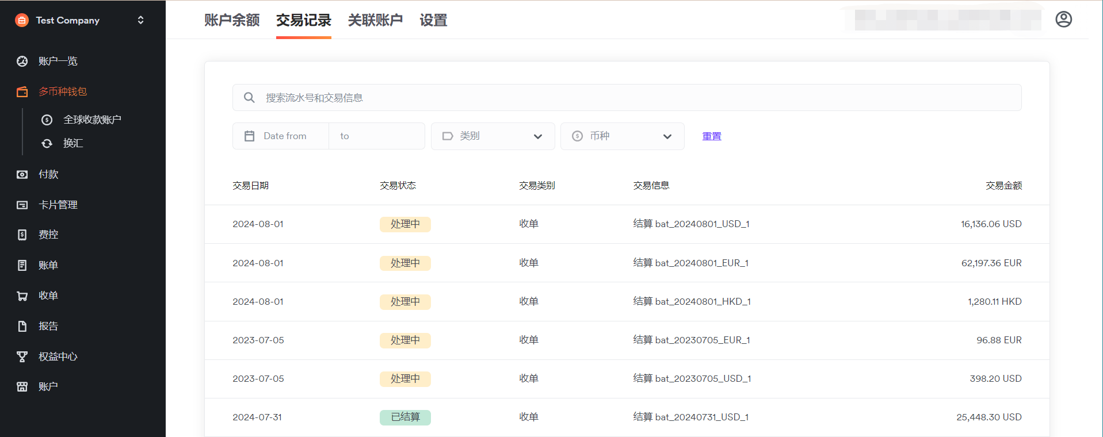Click the 收单 shopping cart icon
The height and width of the screenshot is (437, 1103).
[22, 296]
